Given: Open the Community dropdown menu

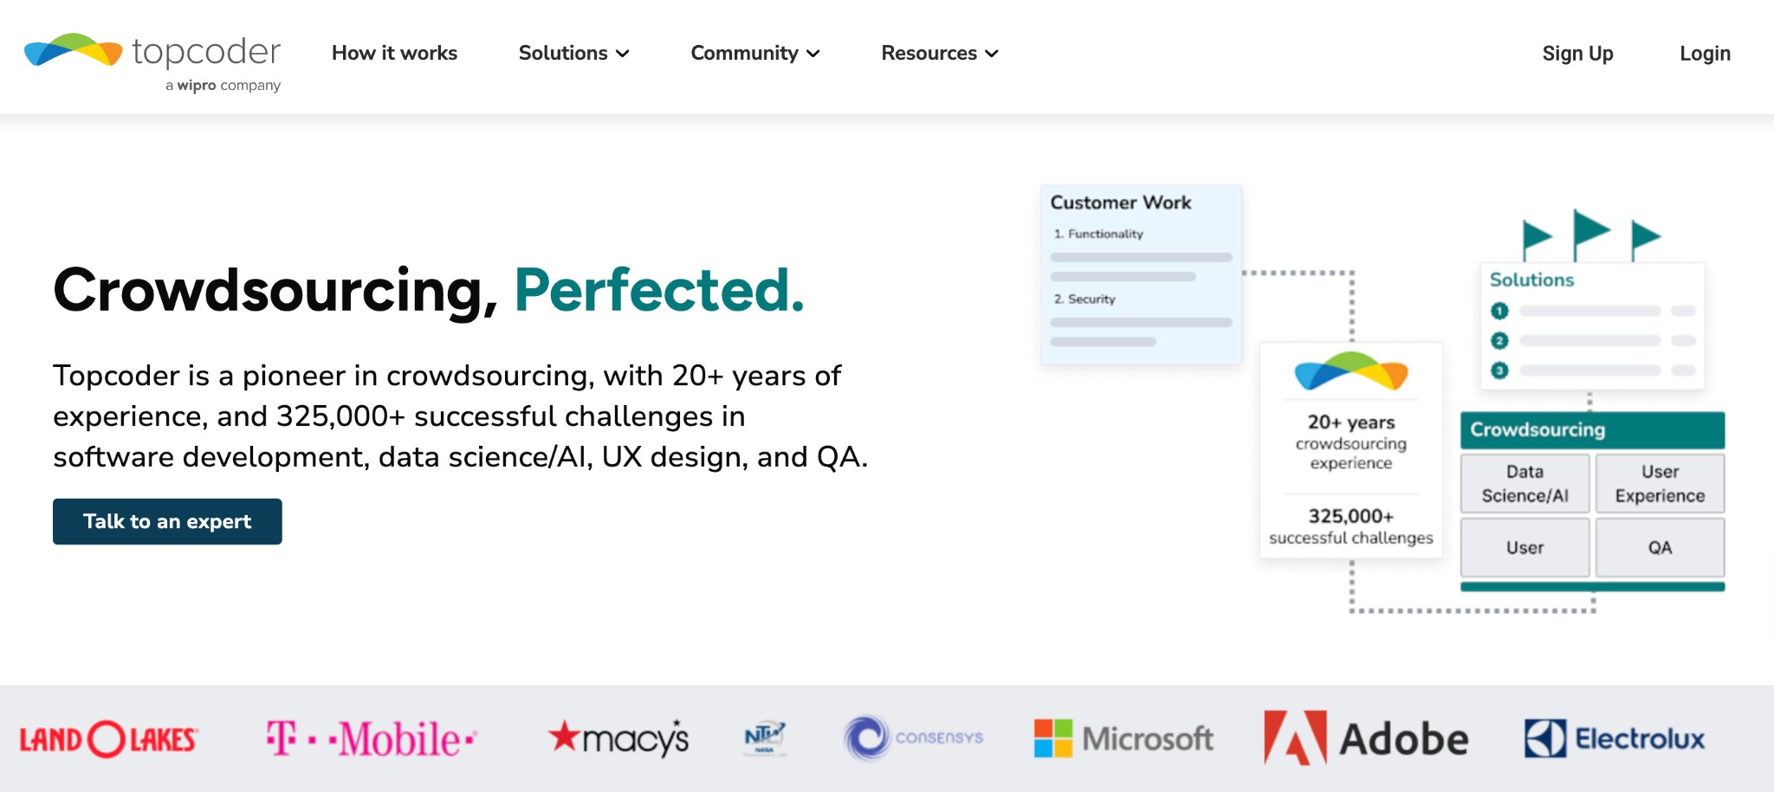Looking at the screenshot, I should coord(754,54).
